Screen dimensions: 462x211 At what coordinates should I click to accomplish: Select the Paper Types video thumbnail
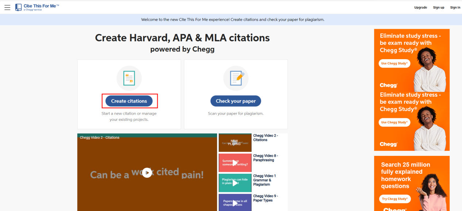click(235, 202)
